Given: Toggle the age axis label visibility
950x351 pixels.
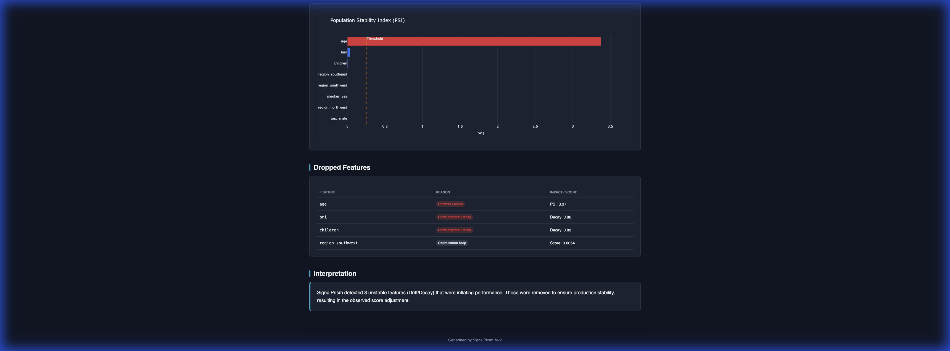Looking at the screenshot, I should [343, 41].
